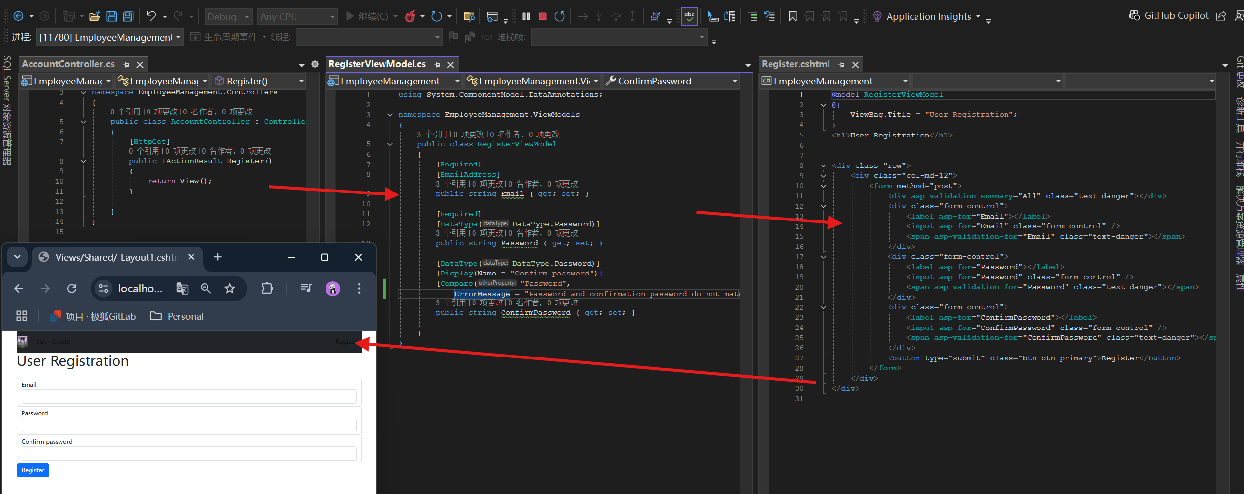This screenshot has height=494, width=1244.
Task: Click the Undo arrow icon
Action: click(151, 16)
